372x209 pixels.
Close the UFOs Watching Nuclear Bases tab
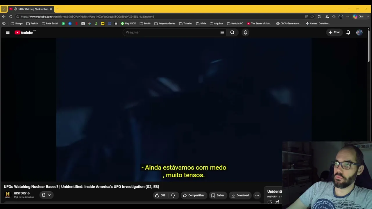pyautogui.click(x=51, y=9)
